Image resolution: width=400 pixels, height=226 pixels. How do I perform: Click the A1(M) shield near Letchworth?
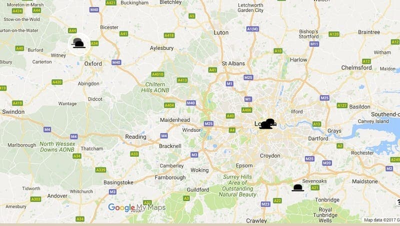point(252,29)
